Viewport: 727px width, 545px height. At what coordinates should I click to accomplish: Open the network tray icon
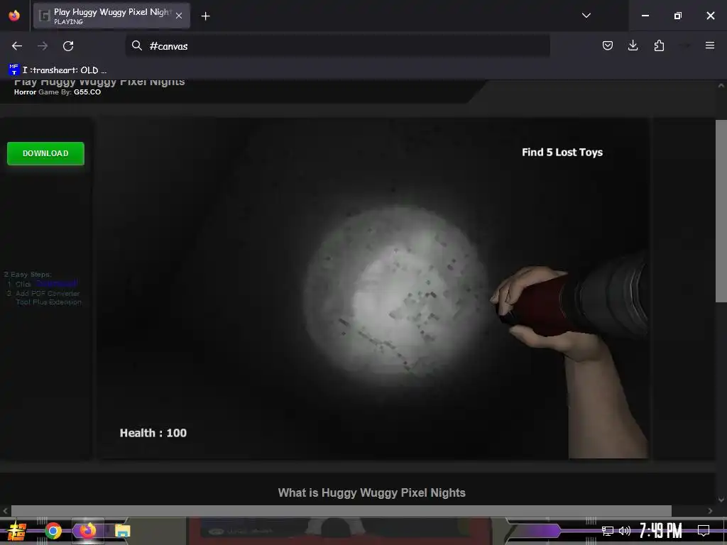tap(608, 531)
